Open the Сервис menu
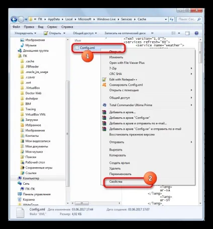The height and width of the screenshot is (229, 213). pyautogui.click(x=52, y=27)
